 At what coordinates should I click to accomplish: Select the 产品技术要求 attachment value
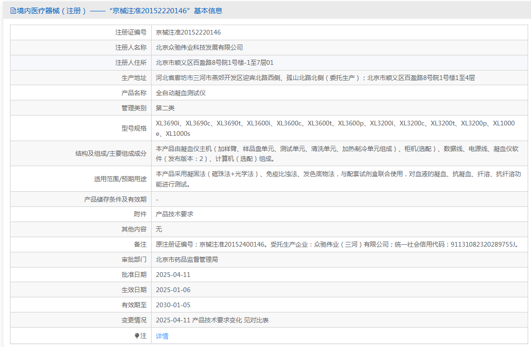pyautogui.click(x=174, y=214)
